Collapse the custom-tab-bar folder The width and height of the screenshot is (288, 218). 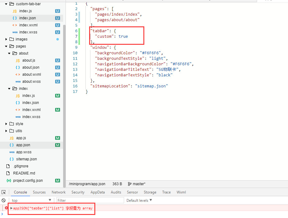coord(6,4)
